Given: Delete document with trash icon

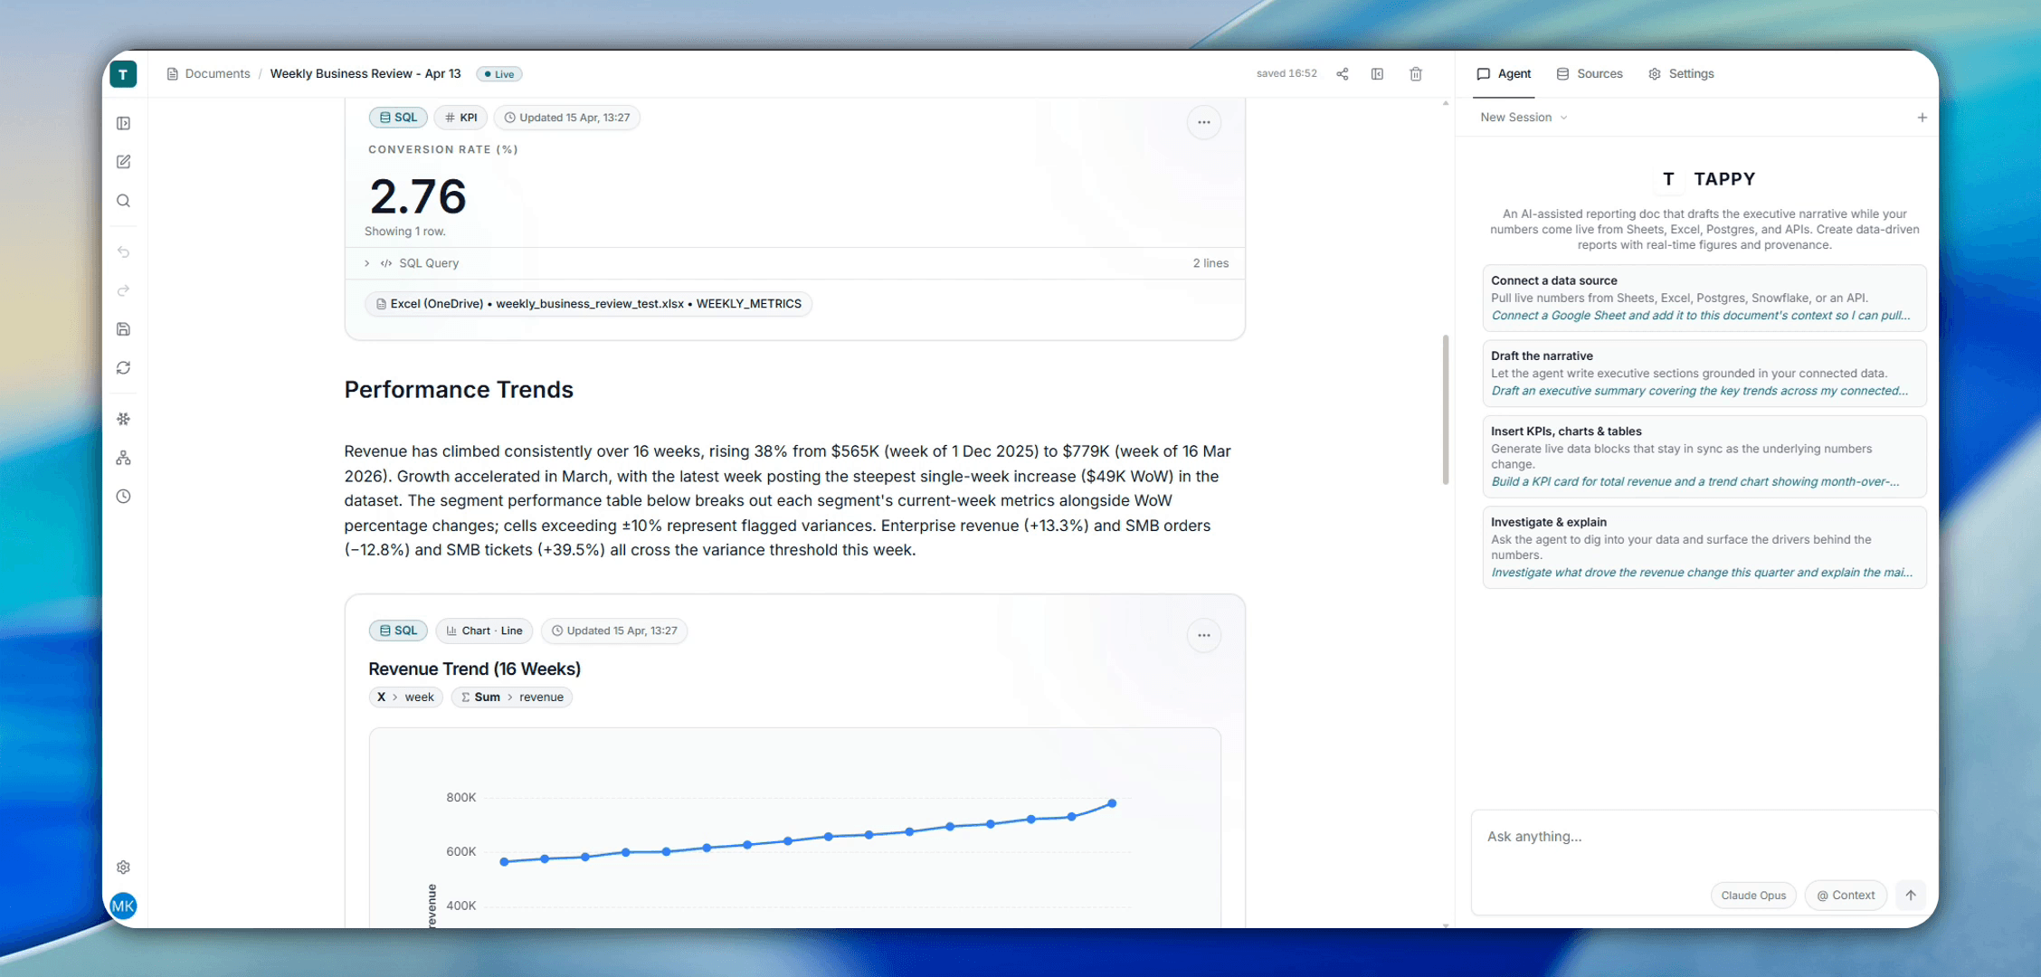Looking at the screenshot, I should (1416, 74).
